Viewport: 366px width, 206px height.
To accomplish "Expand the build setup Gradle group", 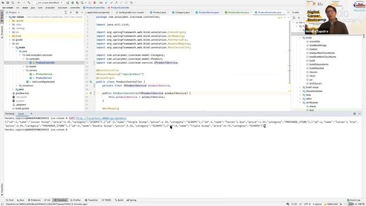I will click(300, 88).
